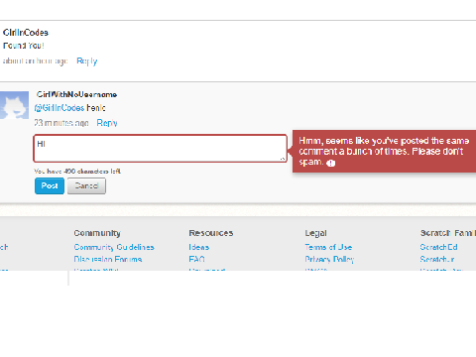Image resolution: width=476 pixels, height=357 pixels.
Task: Click the Scratch Family footer heading
Action: point(448,233)
